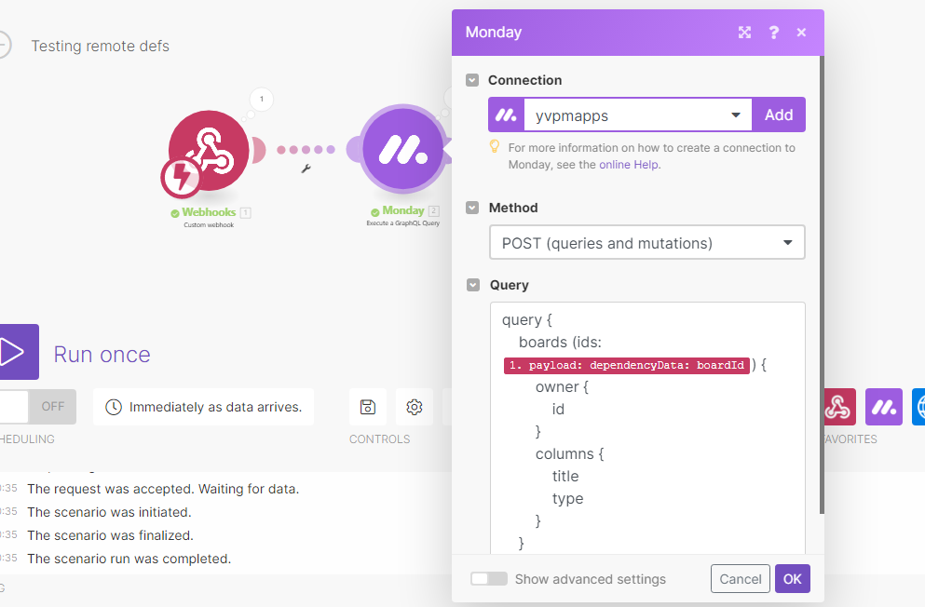This screenshot has width=925, height=607.
Task: Collapse the Connection section
Action: pos(472,80)
